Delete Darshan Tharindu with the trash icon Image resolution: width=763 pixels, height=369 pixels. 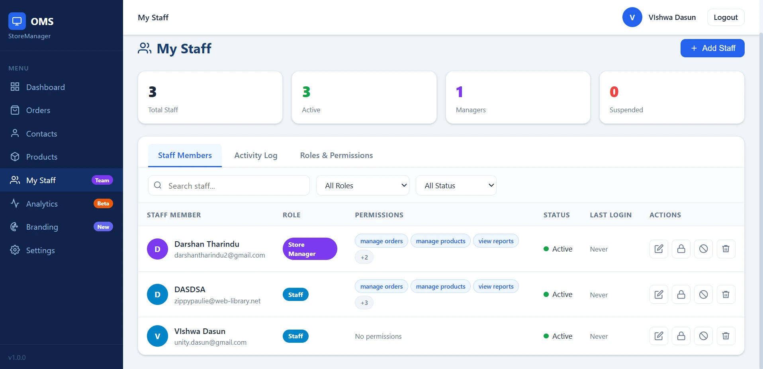click(726, 249)
